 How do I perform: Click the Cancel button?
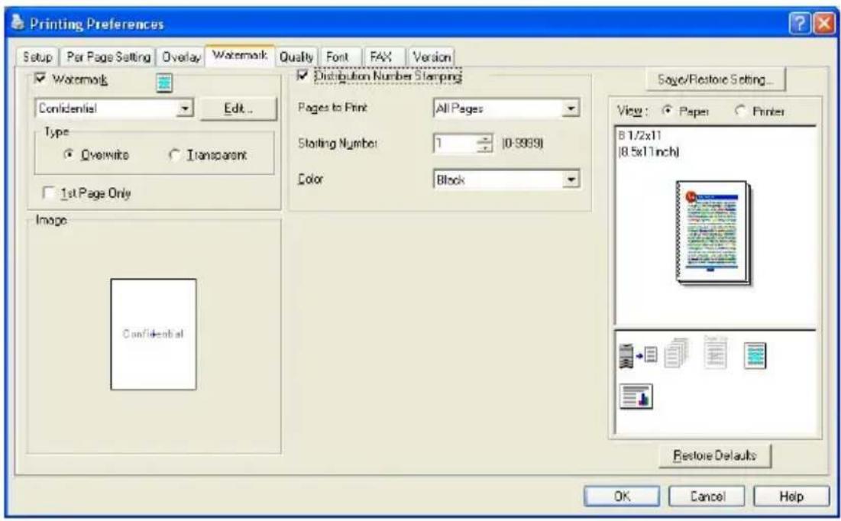[707, 497]
